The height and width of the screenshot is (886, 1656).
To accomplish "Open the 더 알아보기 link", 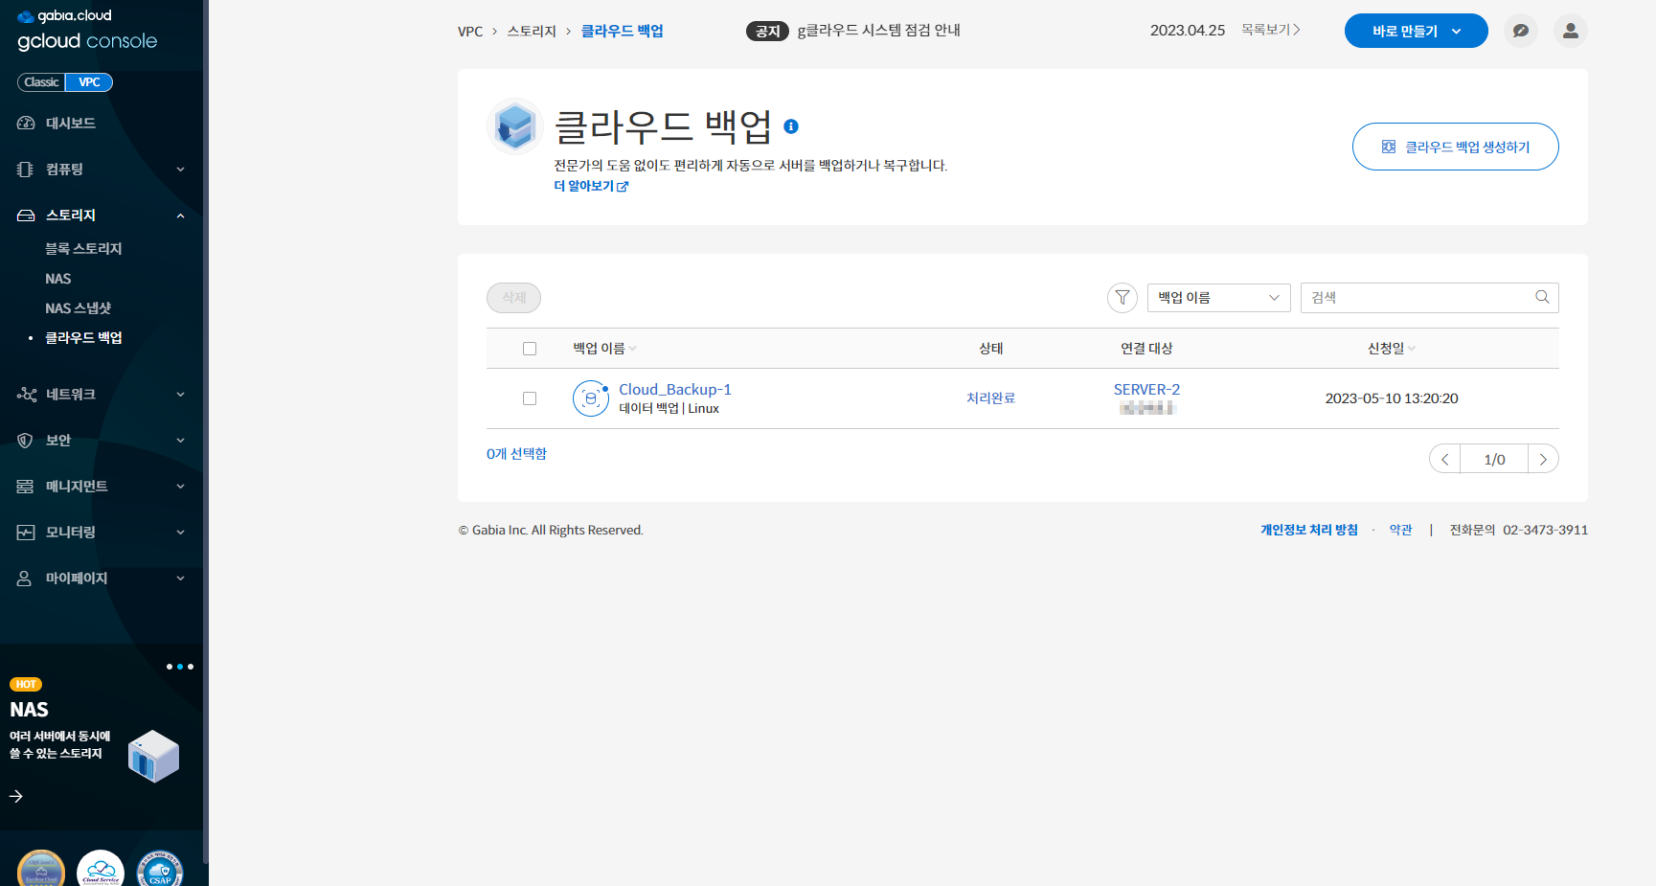I will (591, 187).
